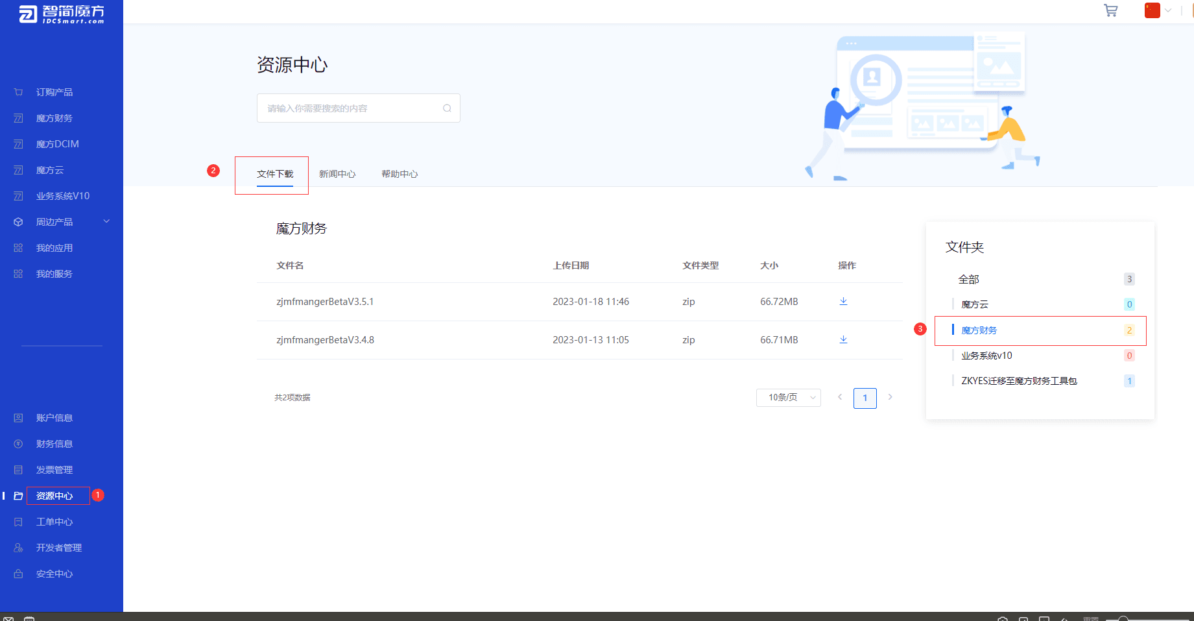Click the 文件类型 column header
This screenshot has width=1194, height=621.
[700, 265]
